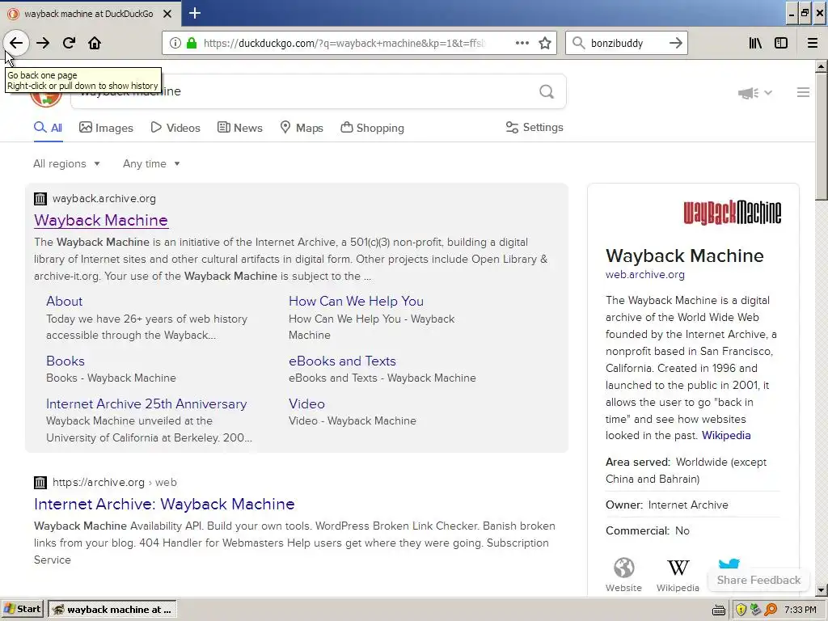828x621 pixels.
Task: Click archive.org web result favicon
Action: (x=40, y=482)
